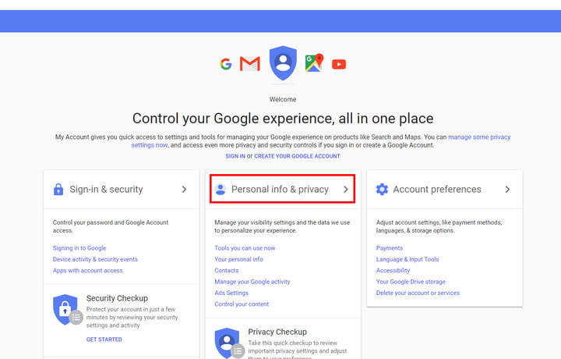Click the lock icon beside Sign-in & security
Viewport: 561px width, 359px height.
coord(58,189)
